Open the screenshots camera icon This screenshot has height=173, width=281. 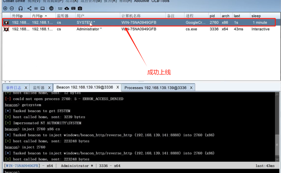[x=80, y=8]
